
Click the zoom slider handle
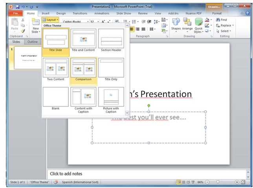(218, 182)
